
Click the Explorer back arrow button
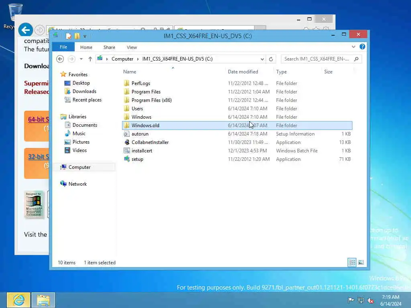coord(60,59)
